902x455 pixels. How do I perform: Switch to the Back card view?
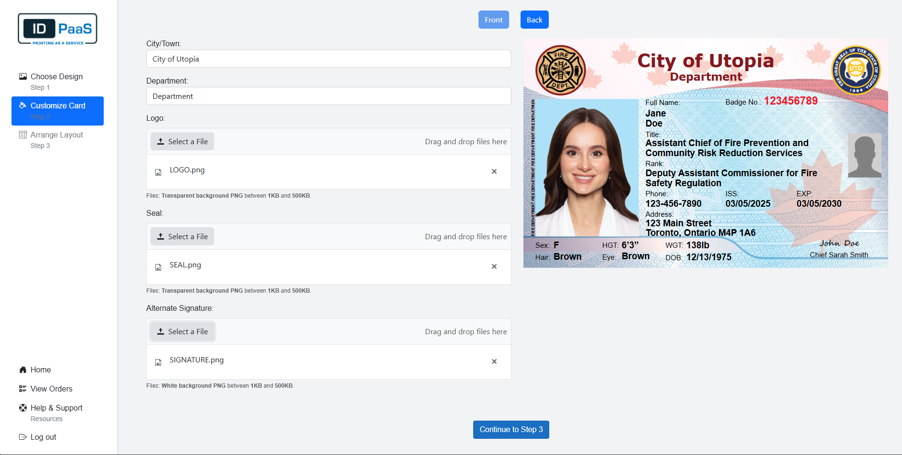coord(534,20)
